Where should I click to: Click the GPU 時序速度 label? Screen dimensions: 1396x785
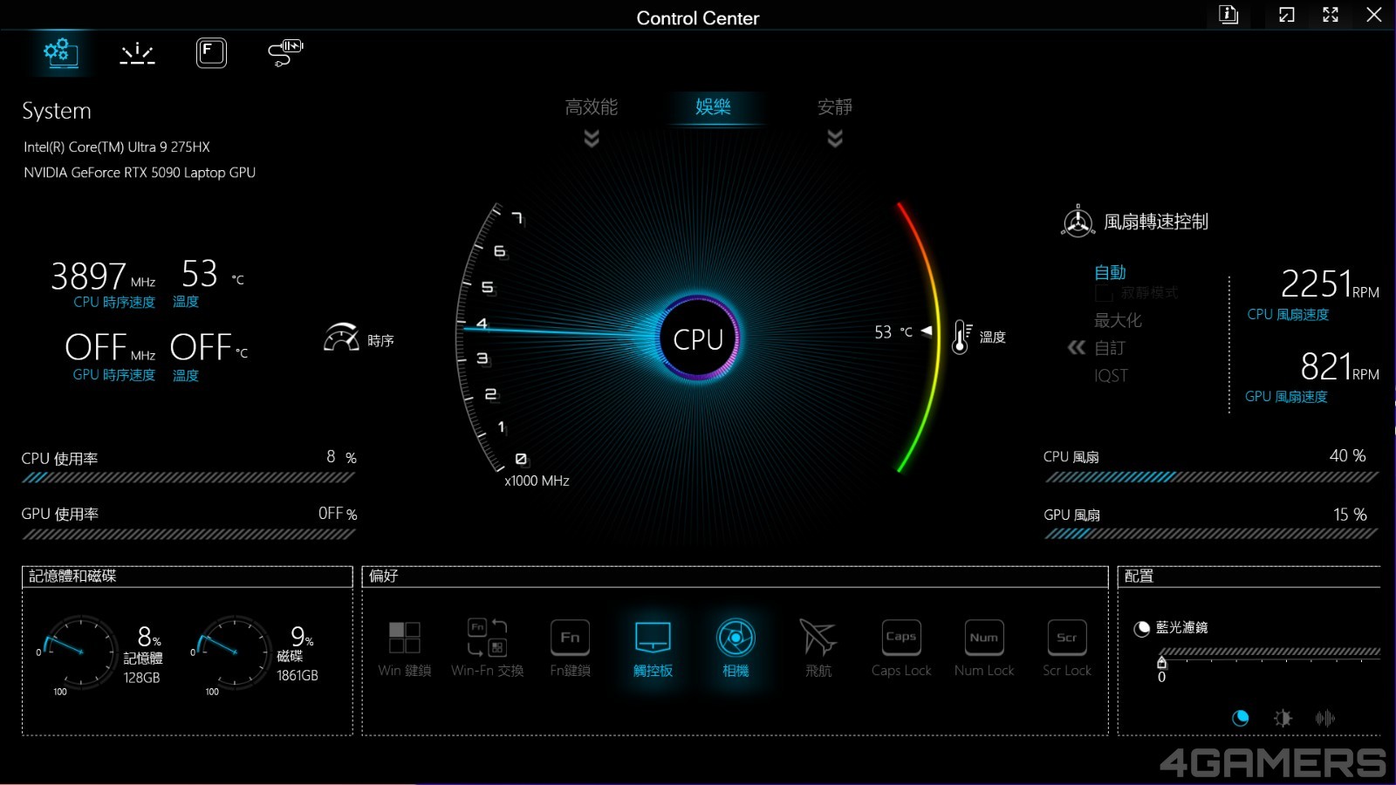click(x=114, y=374)
